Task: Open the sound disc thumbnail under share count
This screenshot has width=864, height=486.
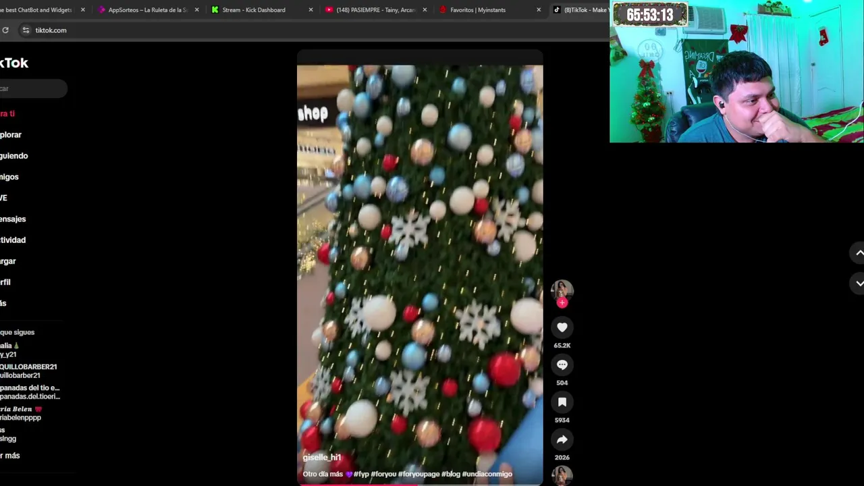Action: coord(562,476)
